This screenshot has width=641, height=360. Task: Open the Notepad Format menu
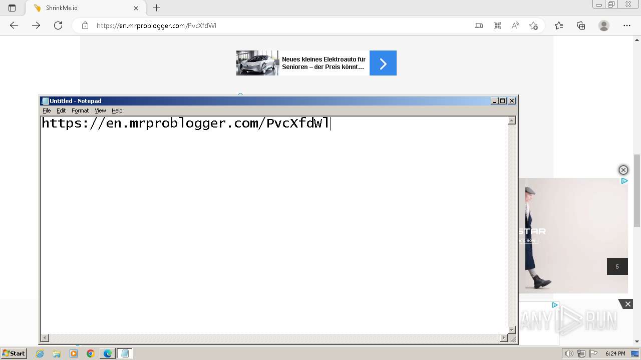[x=80, y=110]
